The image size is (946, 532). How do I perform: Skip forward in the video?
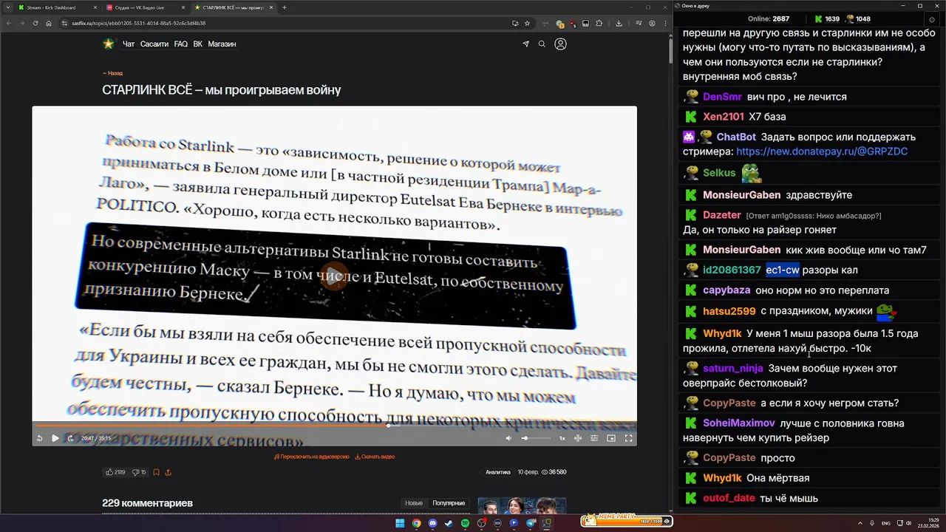tap(70, 438)
